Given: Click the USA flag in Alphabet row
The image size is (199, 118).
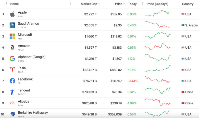Looking at the screenshot, I should pos(183,58).
